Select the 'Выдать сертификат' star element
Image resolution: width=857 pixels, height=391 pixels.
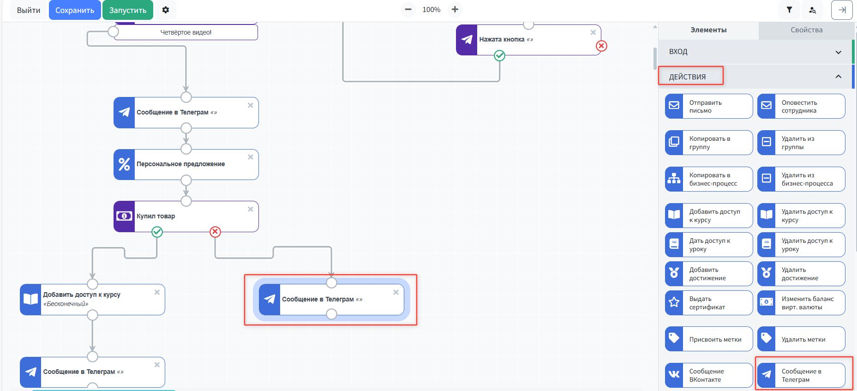[708, 303]
